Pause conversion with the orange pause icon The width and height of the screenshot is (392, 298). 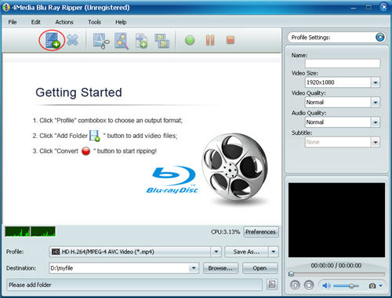pos(210,40)
